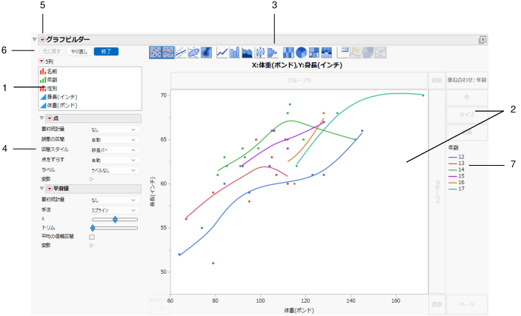
Task: Open the グラフビルダー red triangle menu
Action: click(42, 40)
